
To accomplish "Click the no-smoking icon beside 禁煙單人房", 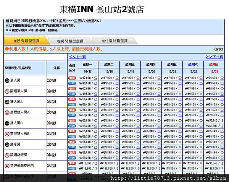I will pyautogui.click(x=7, y=91).
